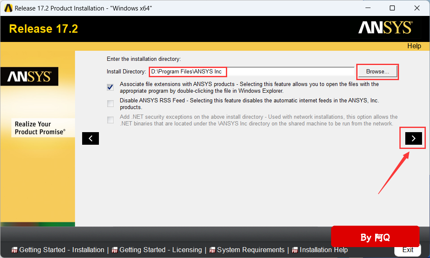430x258 pixels.
Task: Click PDF icon beside Getting Started - Installation
Action: pos(14,250)
